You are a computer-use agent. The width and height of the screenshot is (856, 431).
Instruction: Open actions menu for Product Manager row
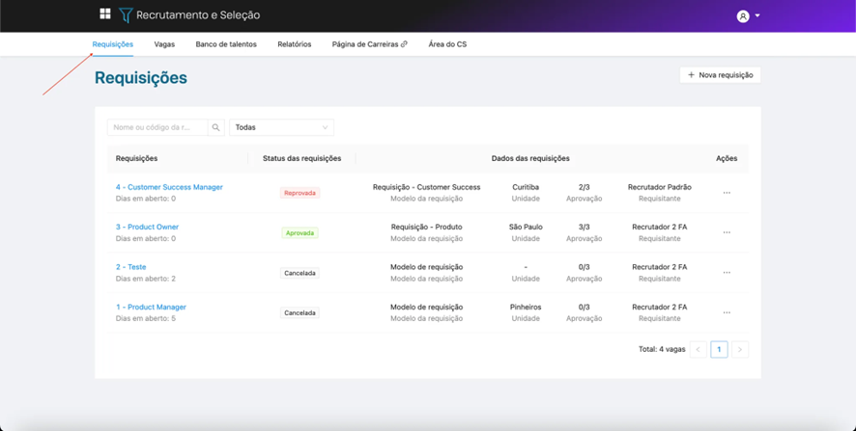coord(727,312)
